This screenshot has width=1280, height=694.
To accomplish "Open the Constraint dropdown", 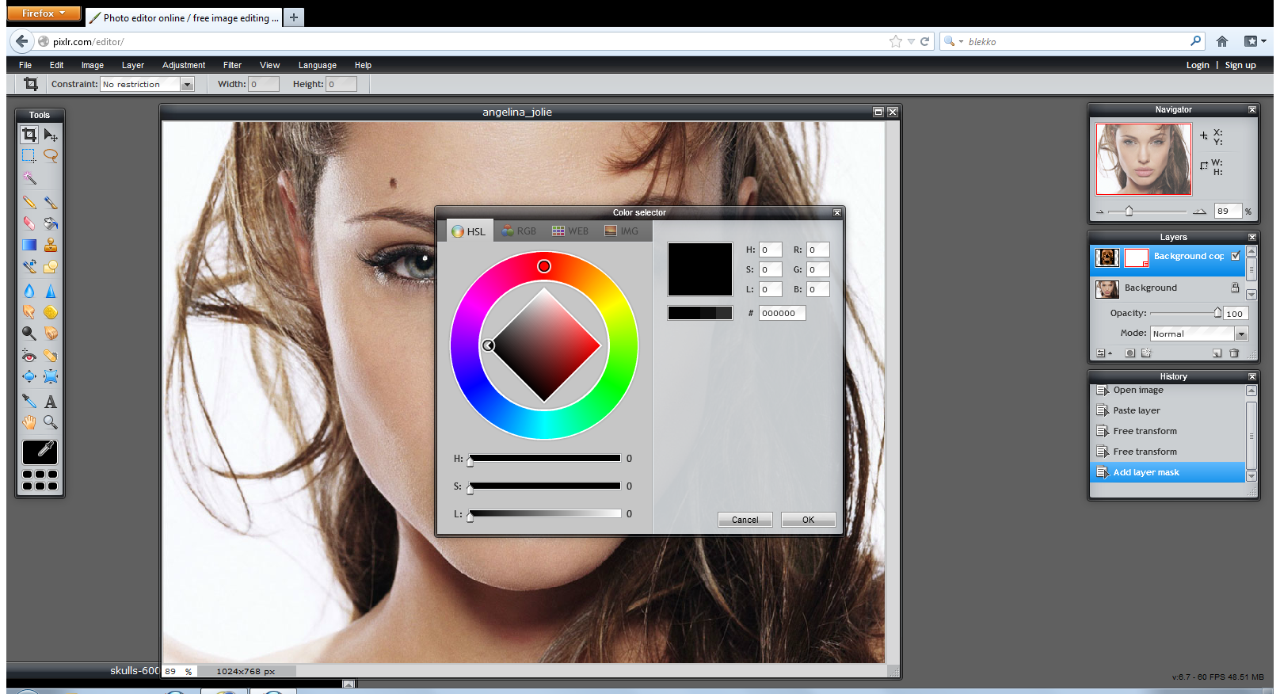I will click(x=188, y=84).
